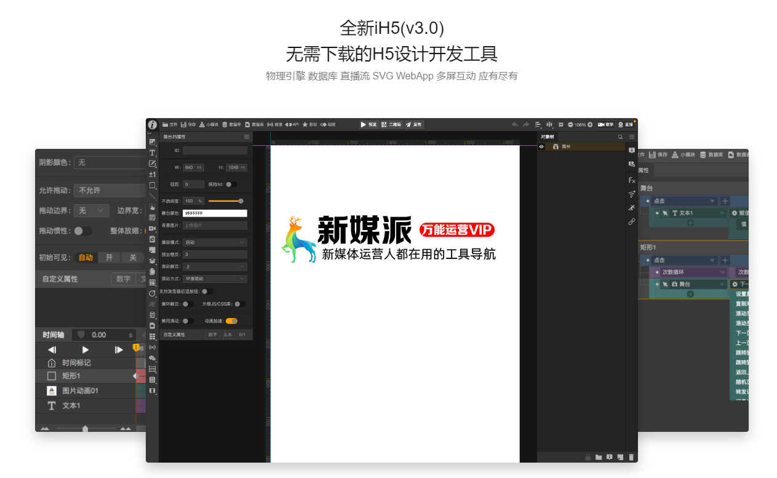Click the 舞台颜色 #FFFFFF color field
Screen dimensions: 777x478
click(x=215, y=213)
